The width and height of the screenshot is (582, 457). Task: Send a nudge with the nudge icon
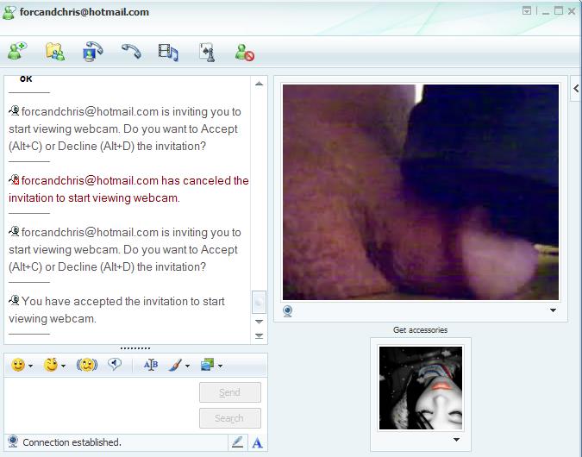pos(86,365)
